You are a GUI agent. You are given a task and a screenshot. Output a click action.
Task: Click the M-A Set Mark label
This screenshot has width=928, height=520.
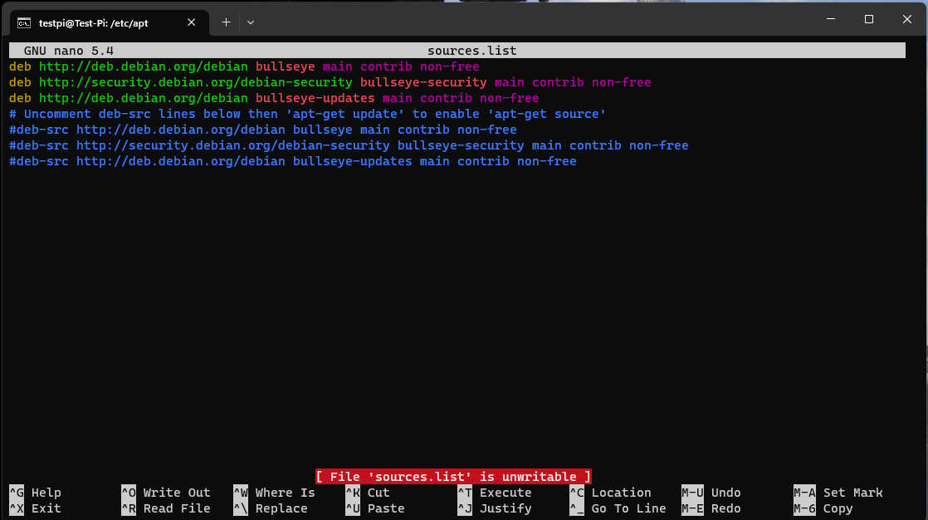[838, 493]
